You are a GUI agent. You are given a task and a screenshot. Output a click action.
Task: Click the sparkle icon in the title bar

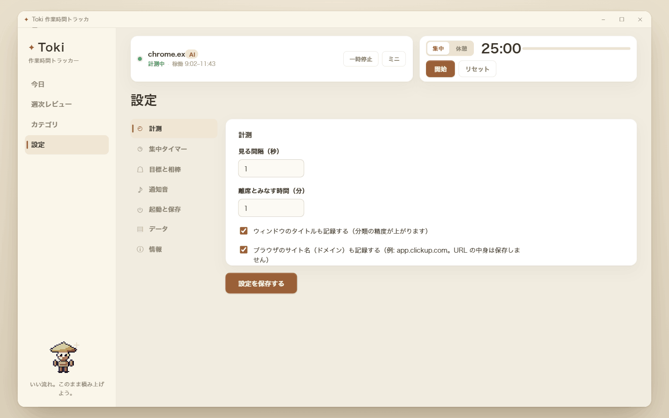pos(26,20)
